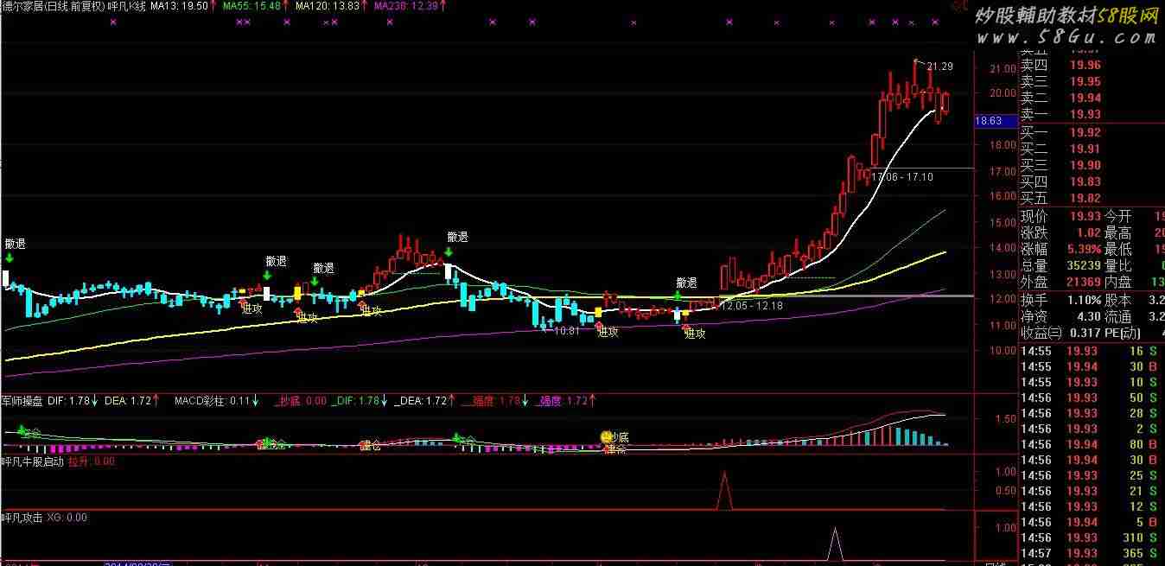Click the yellow 抄底 smiley icon
The height and width of the screenshot is (566, 1165).
click(x=607, y=437)
